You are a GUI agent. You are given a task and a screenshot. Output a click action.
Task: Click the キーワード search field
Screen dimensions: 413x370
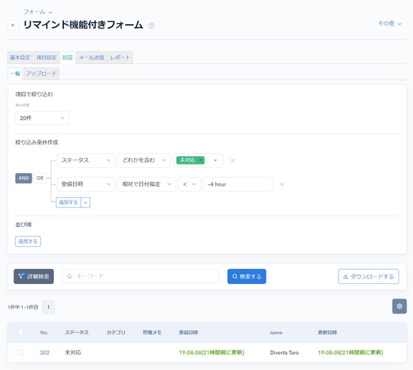(140, 276)
